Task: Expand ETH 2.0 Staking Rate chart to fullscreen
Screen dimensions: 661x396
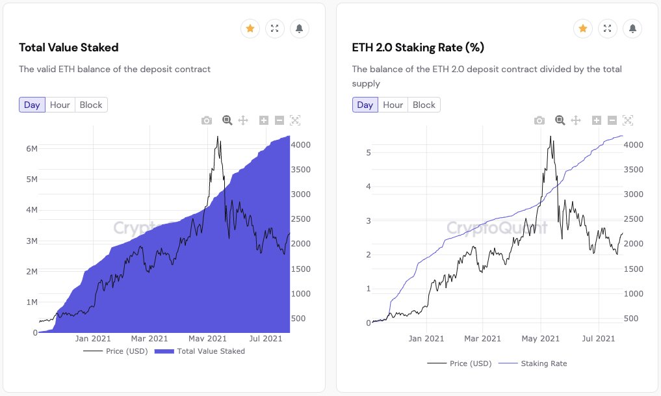Action: pyautogui.click(x=608, y=29)
